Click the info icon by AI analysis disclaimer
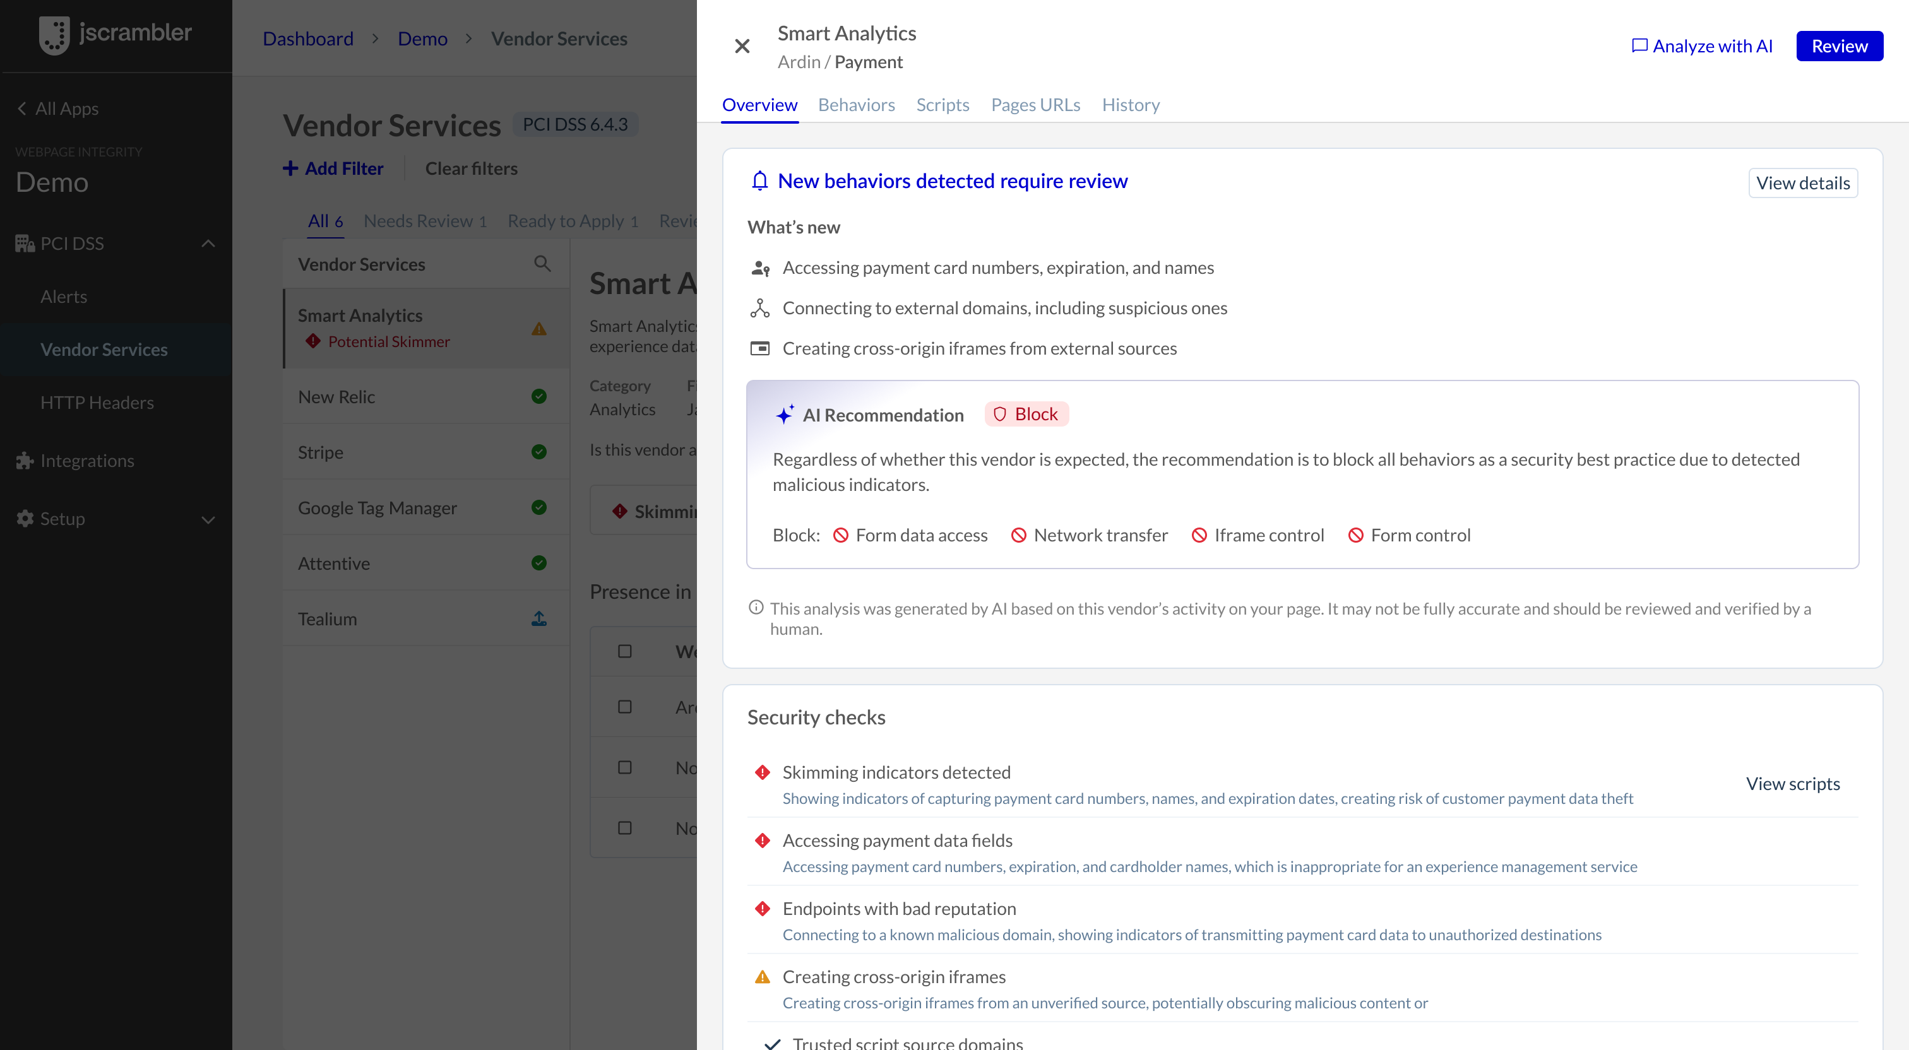 pyautogui.click(x=756, y=608)
